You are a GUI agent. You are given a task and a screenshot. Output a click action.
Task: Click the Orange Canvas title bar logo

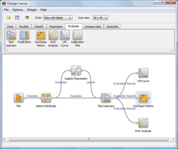4,3
